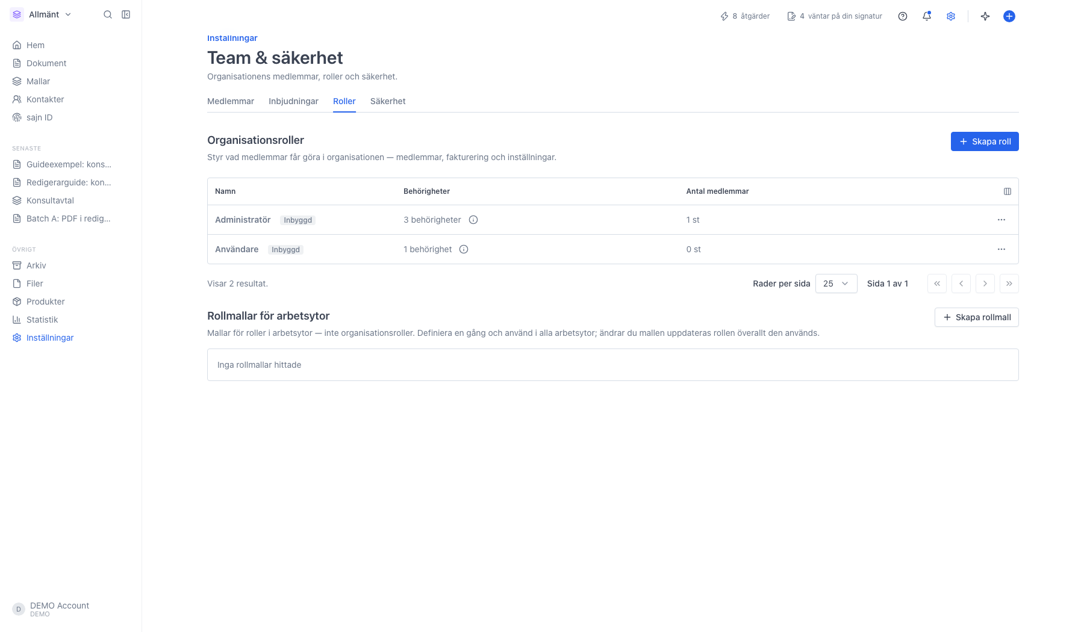
Task: Show info icon for 3 behörigheter
Action: click(x=473, y=220)
